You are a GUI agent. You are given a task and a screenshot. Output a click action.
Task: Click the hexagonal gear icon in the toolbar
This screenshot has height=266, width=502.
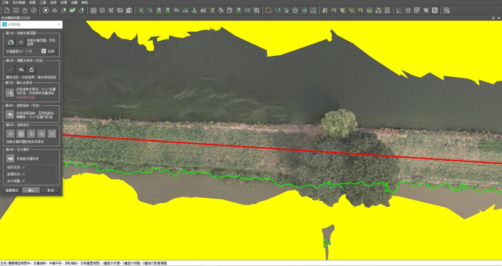click(408, 10)
